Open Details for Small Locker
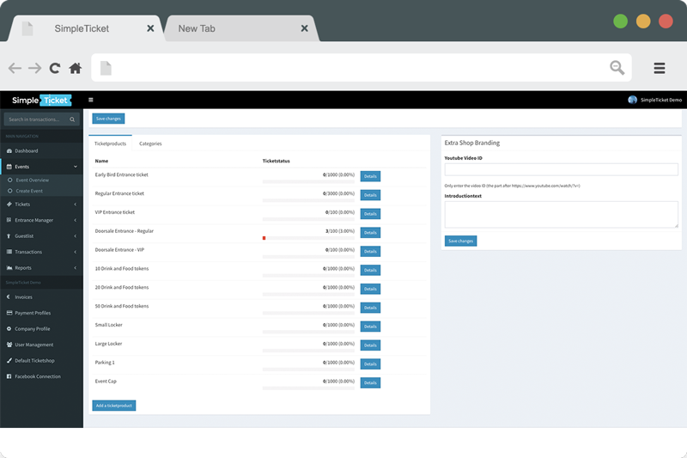 point(370,327)
